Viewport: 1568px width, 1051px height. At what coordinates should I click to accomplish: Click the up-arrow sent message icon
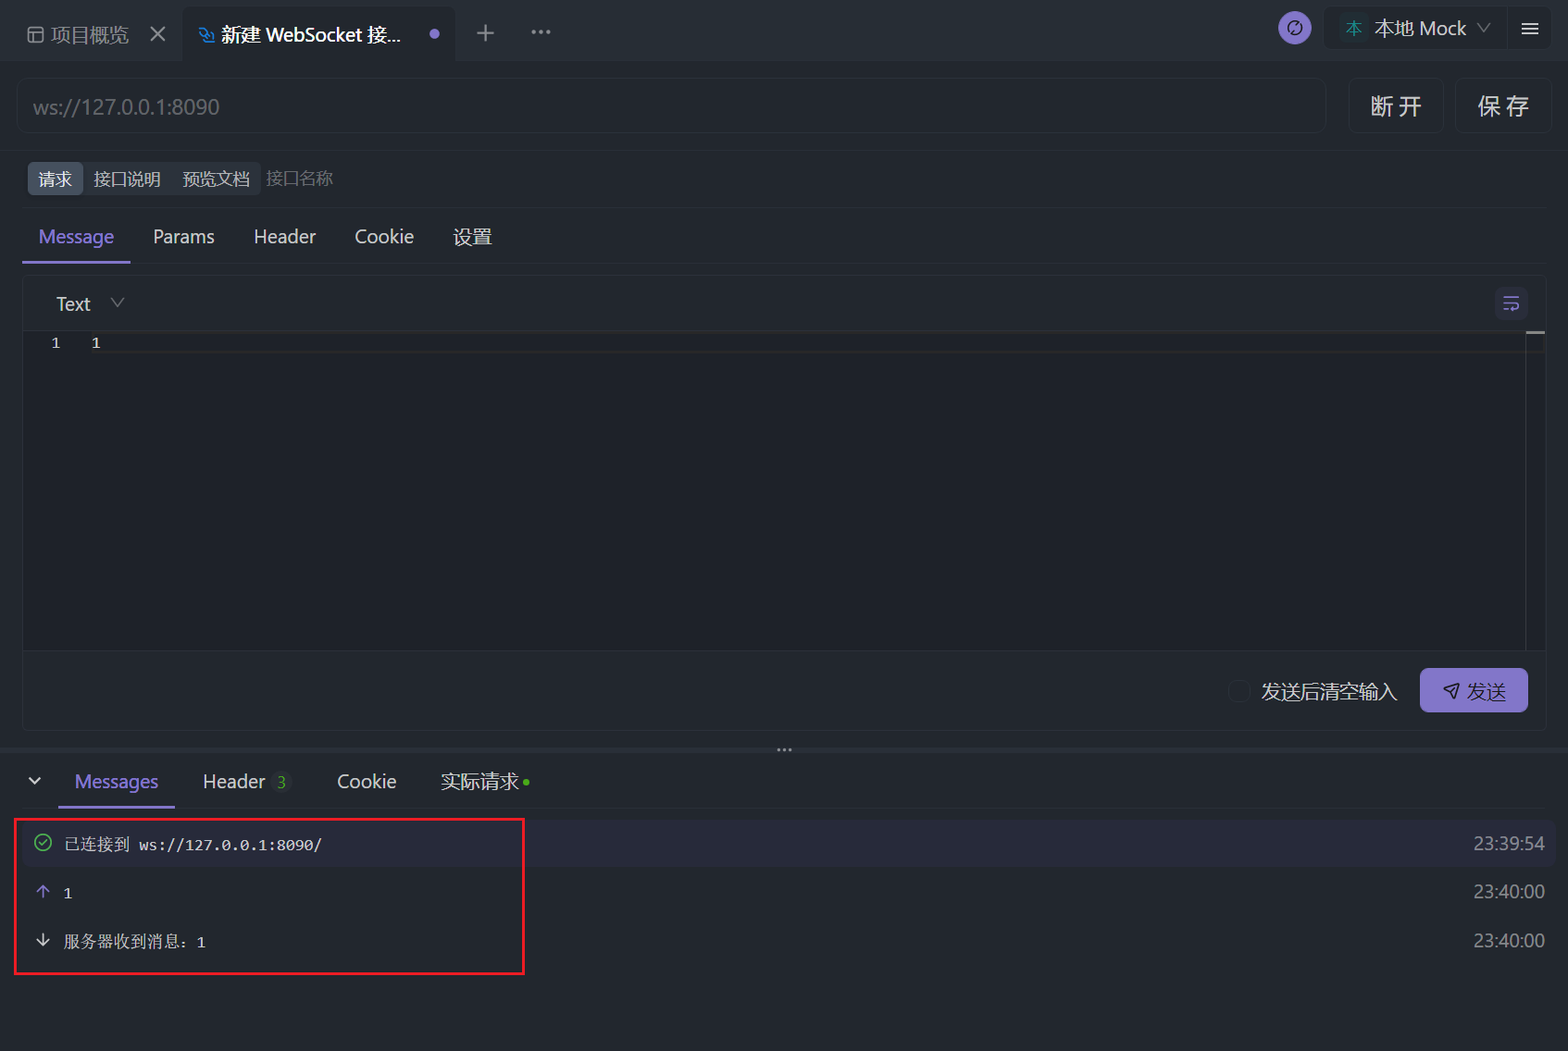coord(43,892)
